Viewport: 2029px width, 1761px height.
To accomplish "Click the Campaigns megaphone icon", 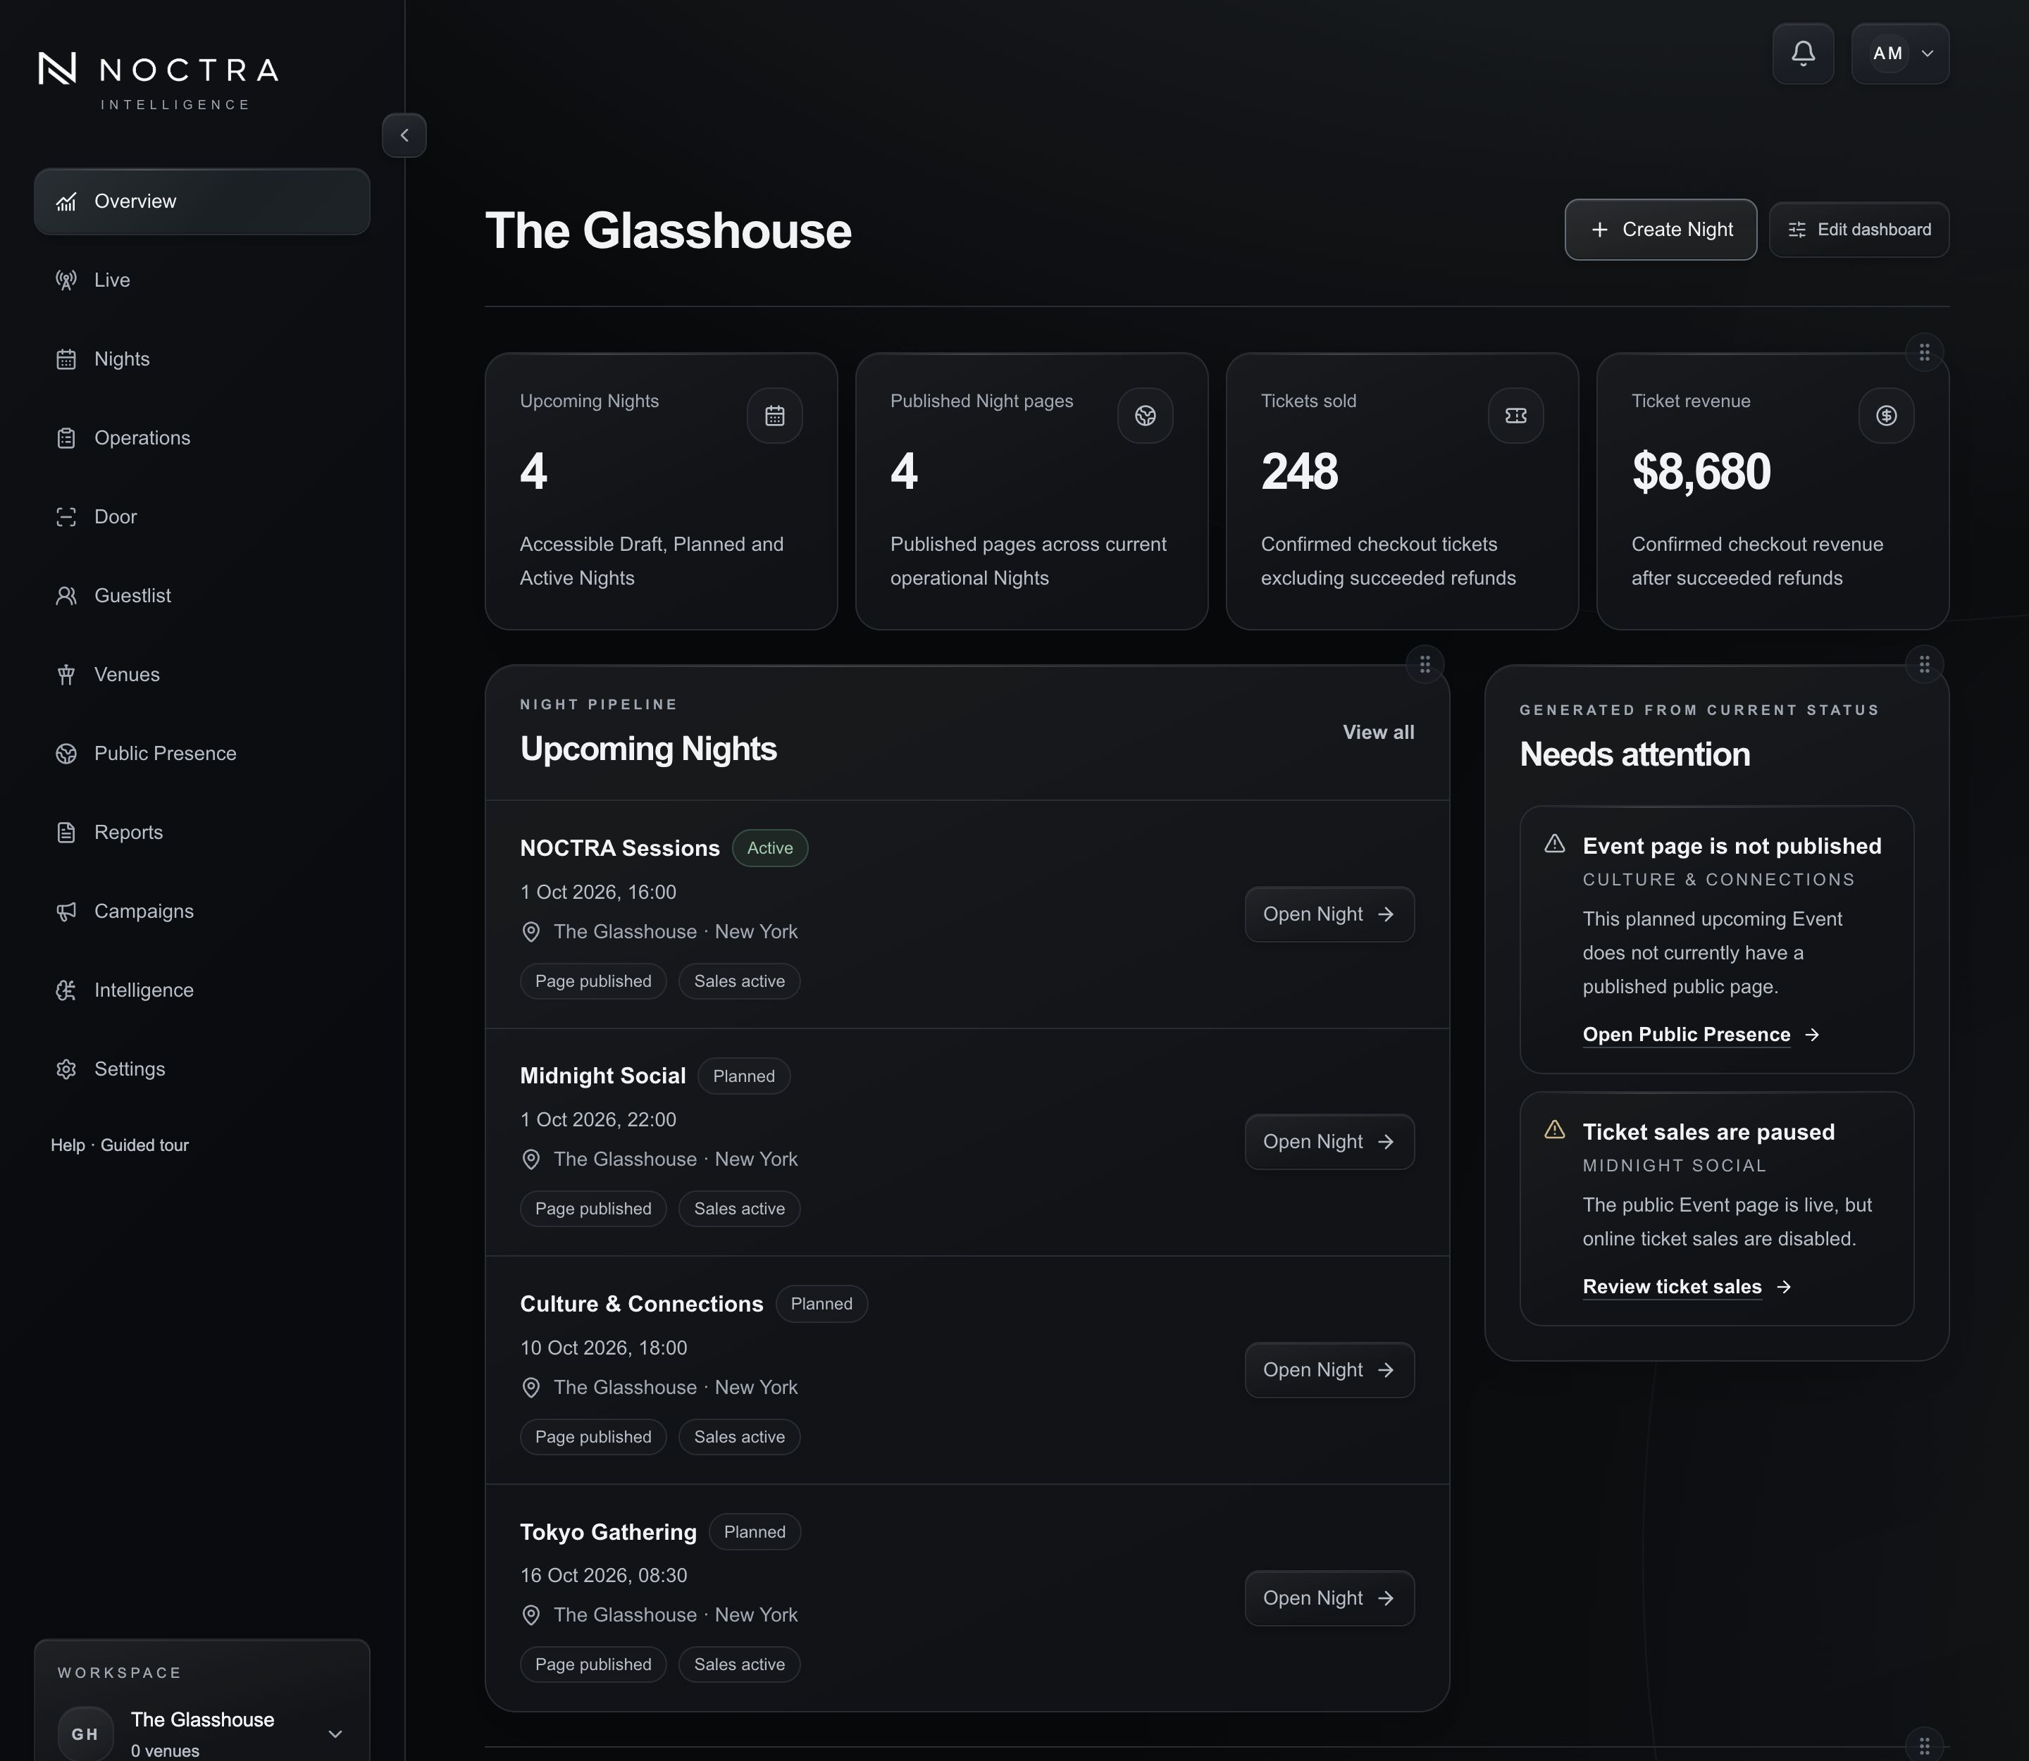I will coord(66,911).
